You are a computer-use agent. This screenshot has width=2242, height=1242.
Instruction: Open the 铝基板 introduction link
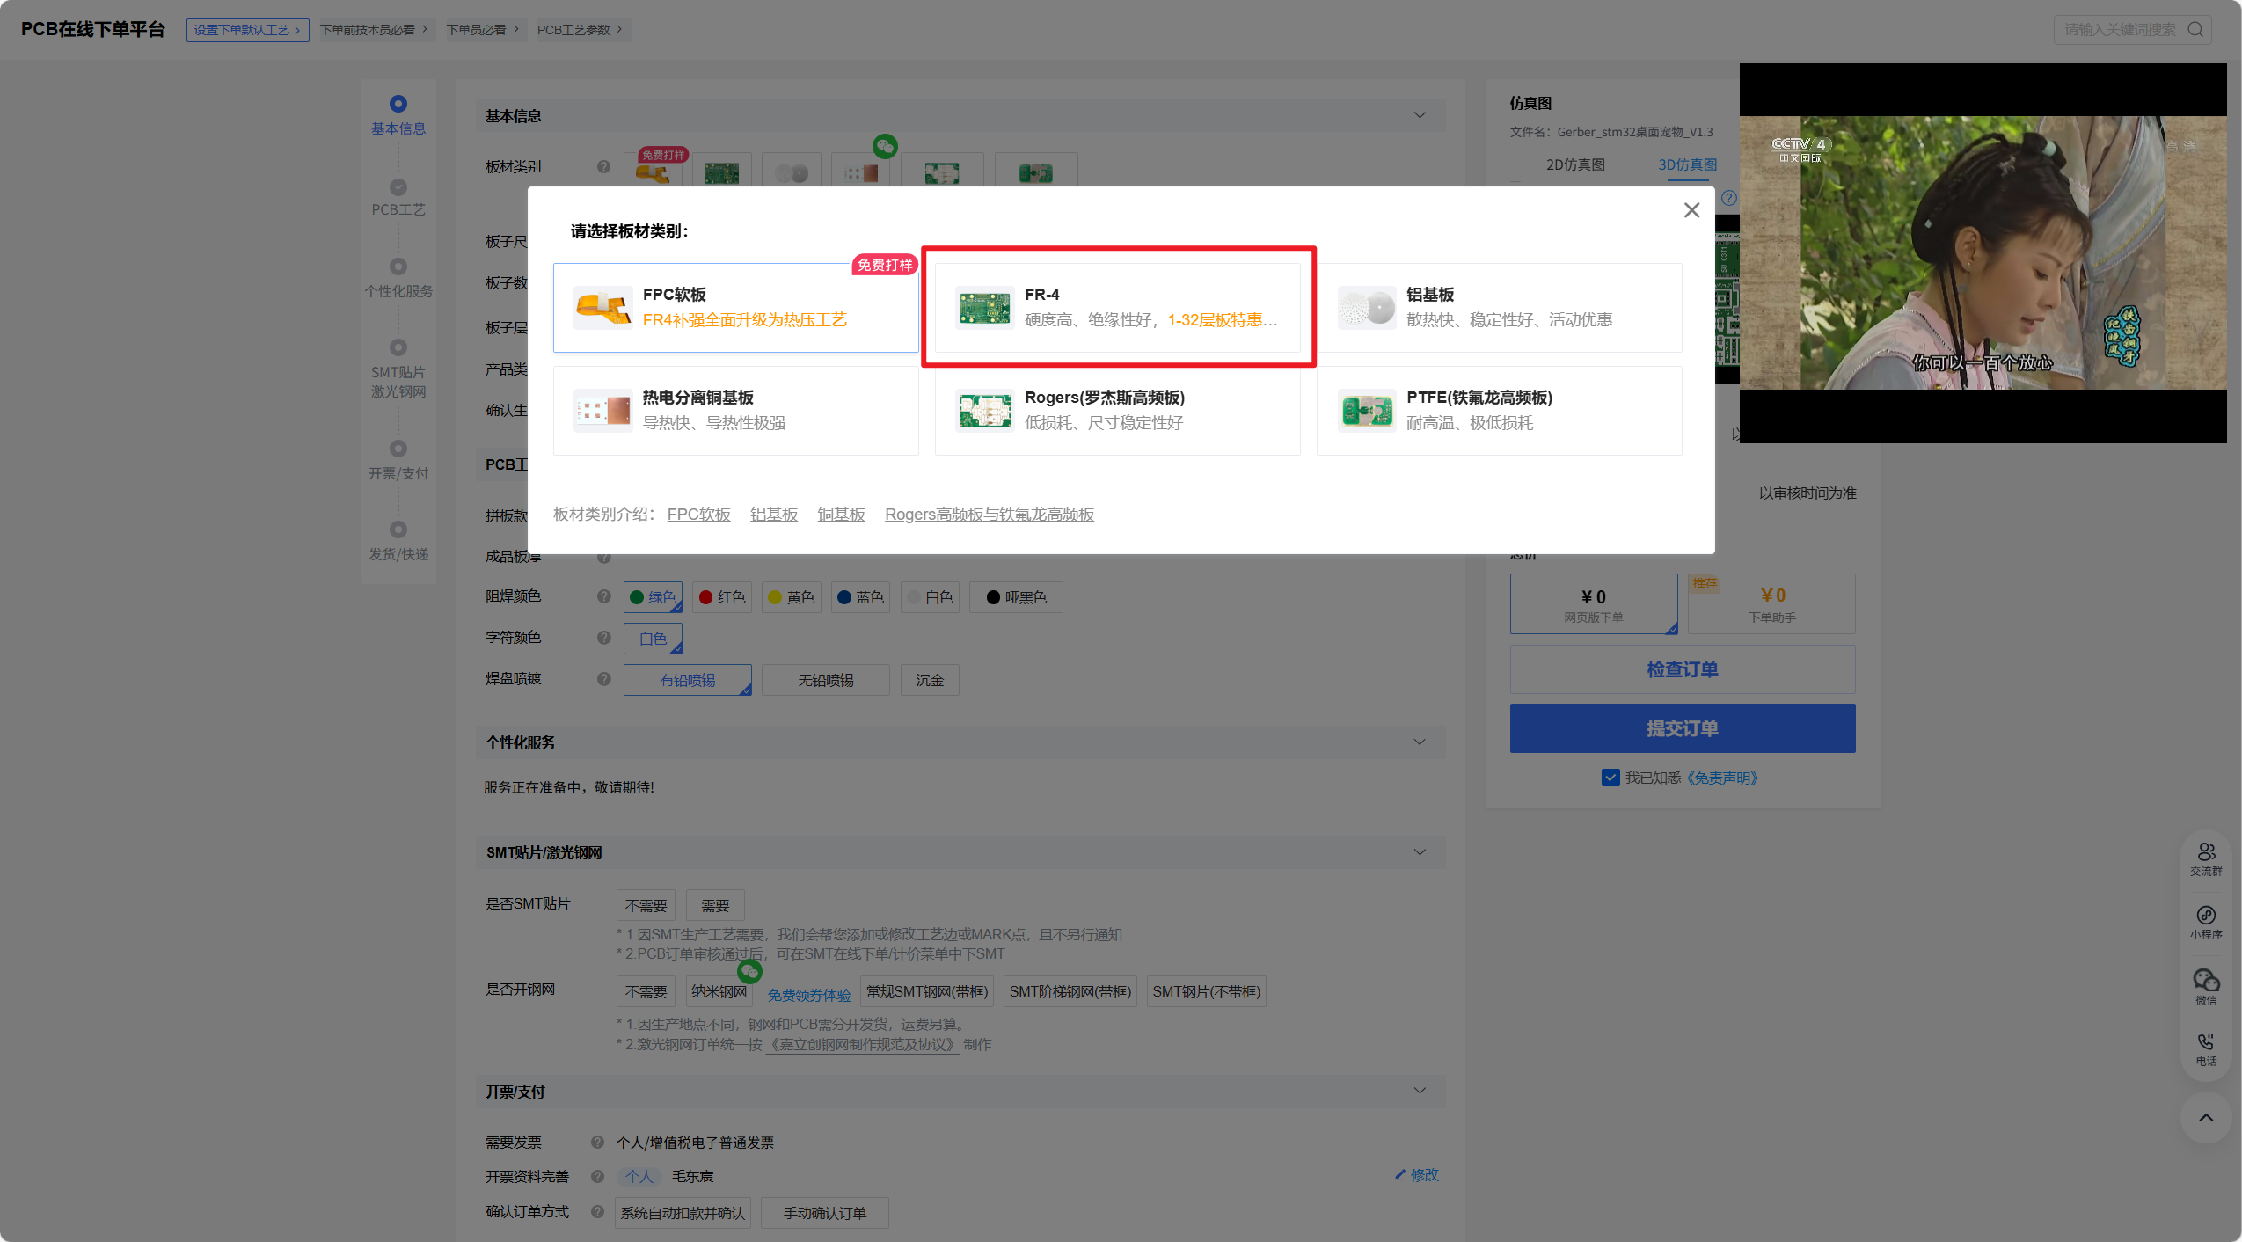(x=774, y=515)
